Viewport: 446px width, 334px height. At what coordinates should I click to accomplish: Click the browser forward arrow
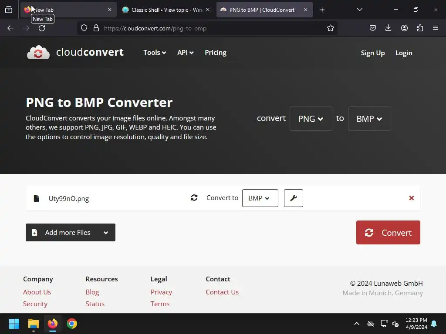tap(26, 28)
